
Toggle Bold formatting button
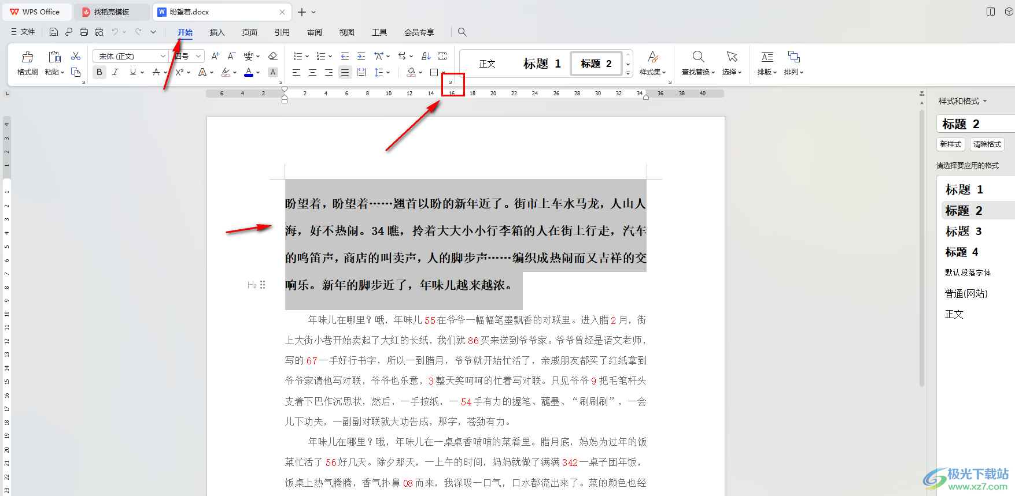(x=99, y=72)
